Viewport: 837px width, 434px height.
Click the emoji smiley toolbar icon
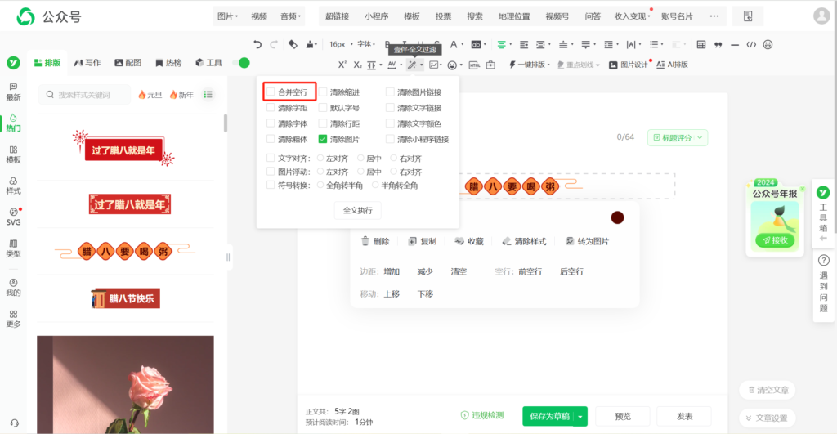coord(768,44)
